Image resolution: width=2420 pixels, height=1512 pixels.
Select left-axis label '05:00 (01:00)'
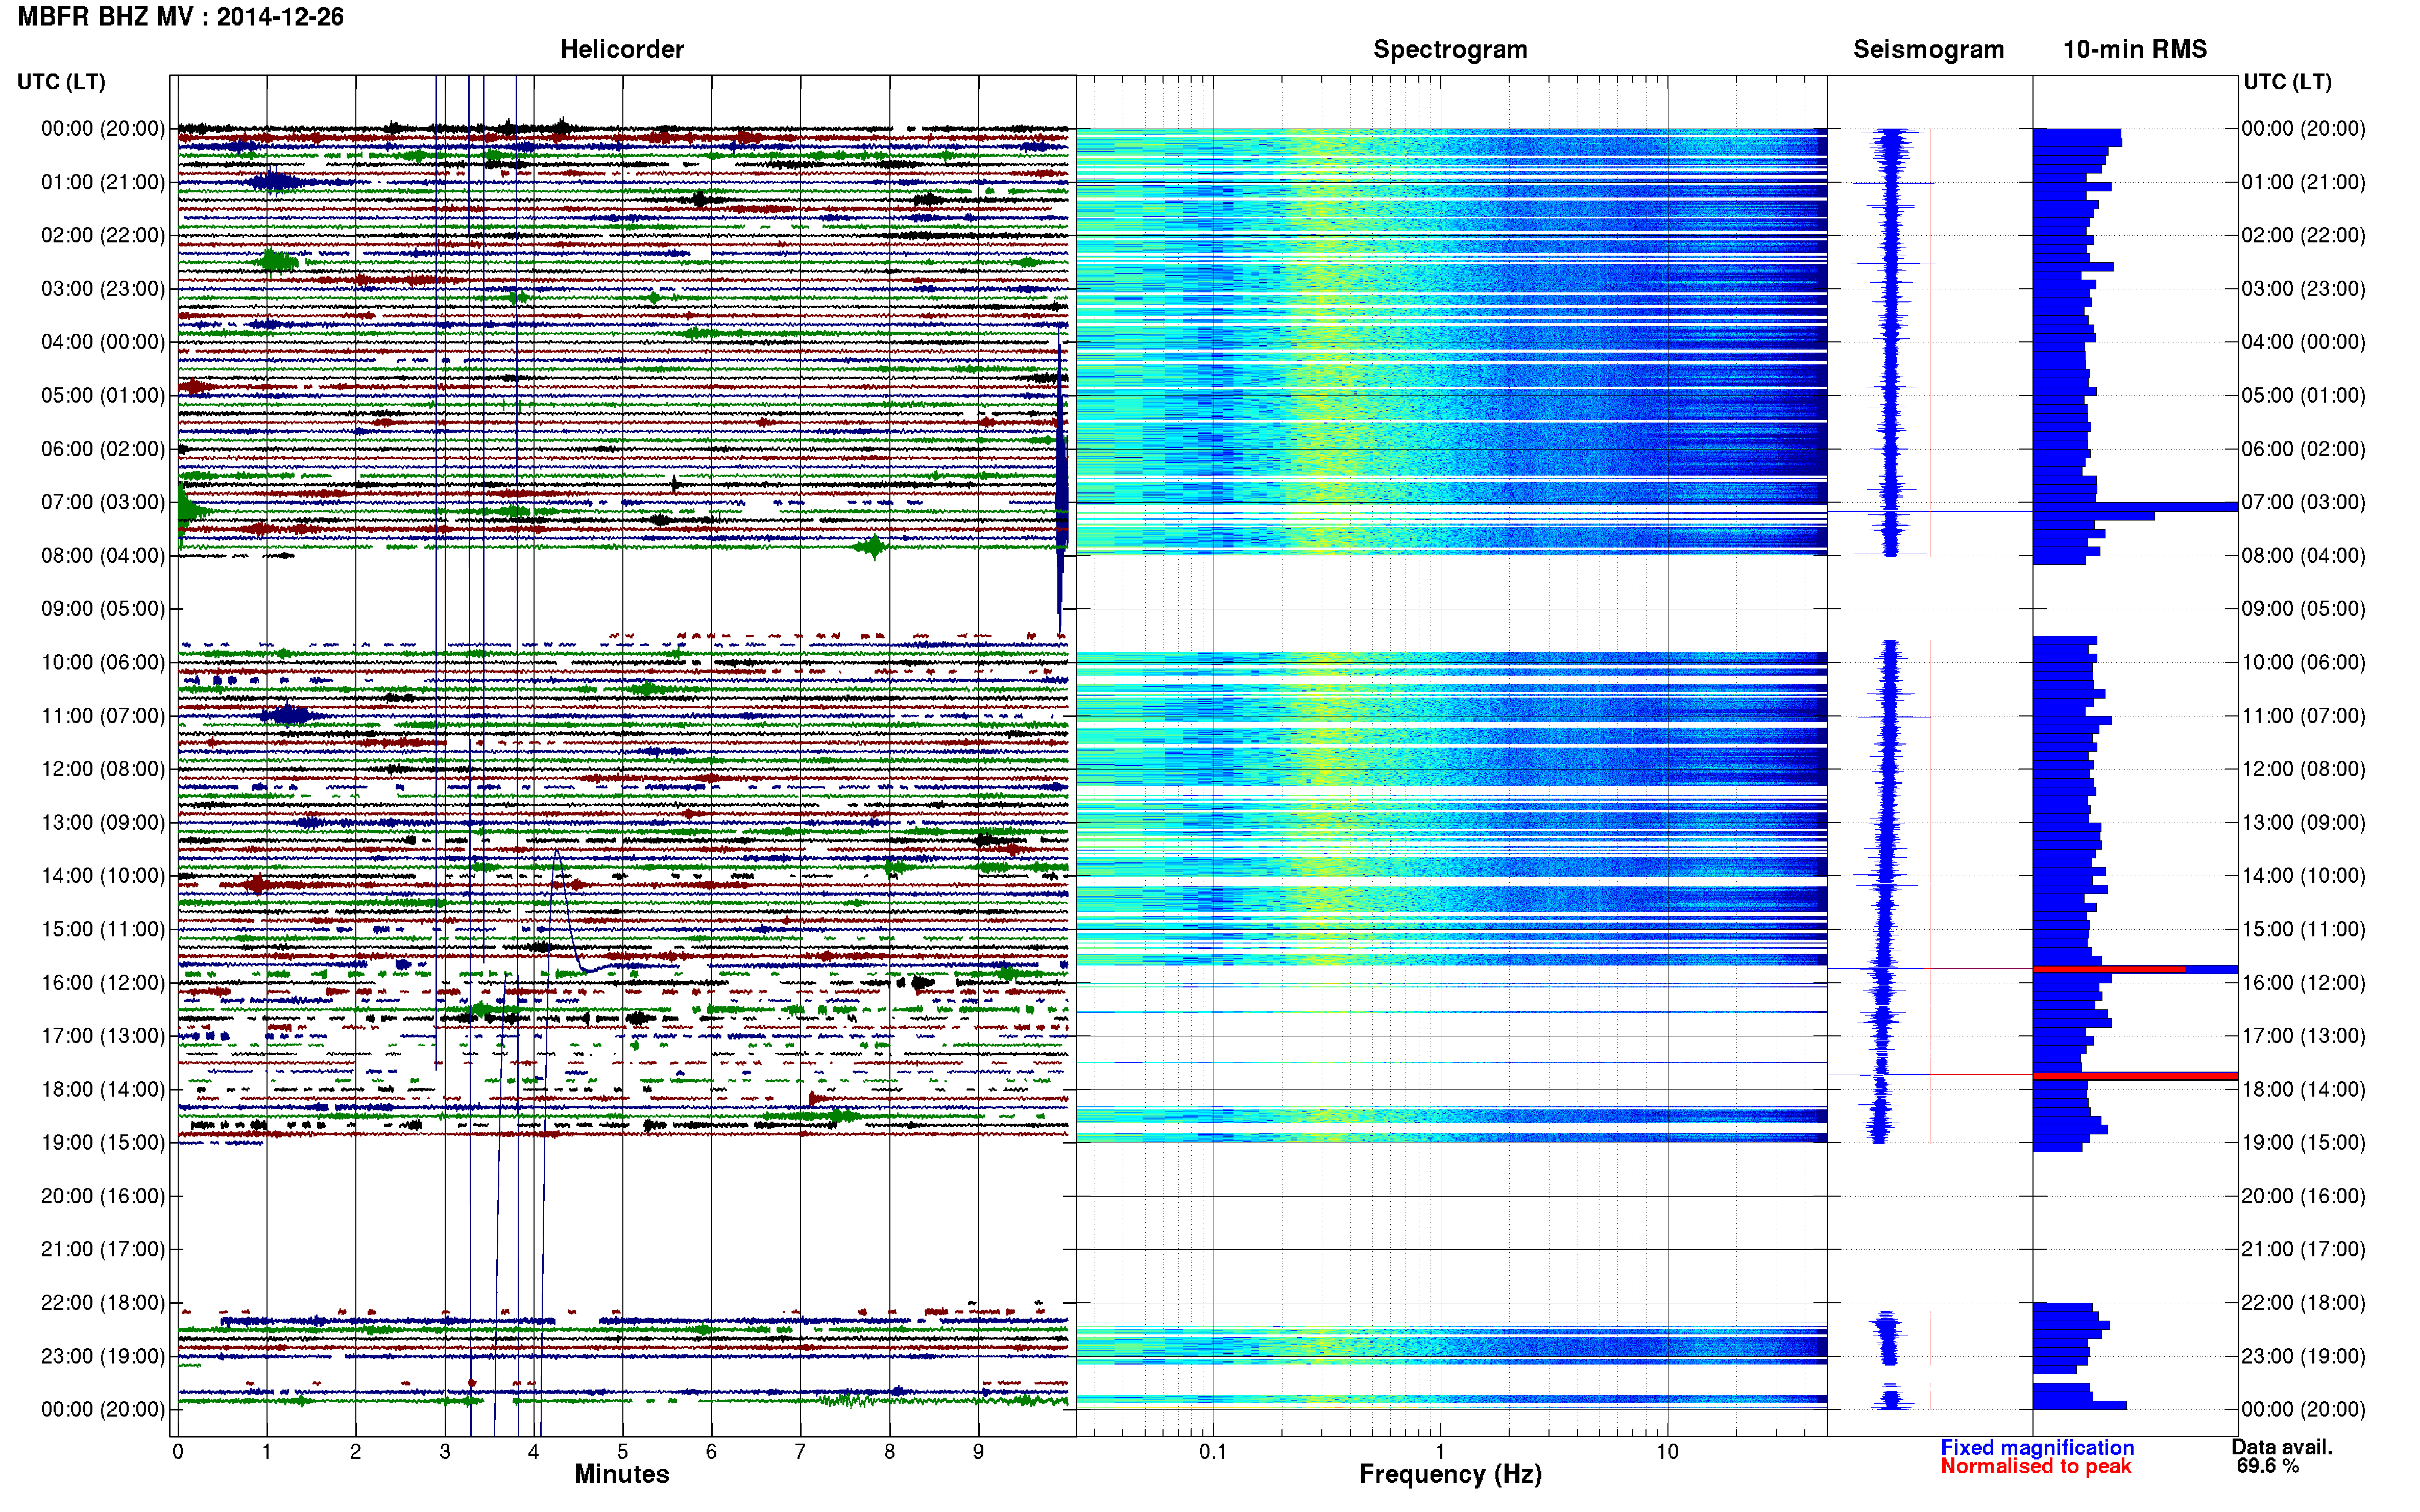point(103,395)
